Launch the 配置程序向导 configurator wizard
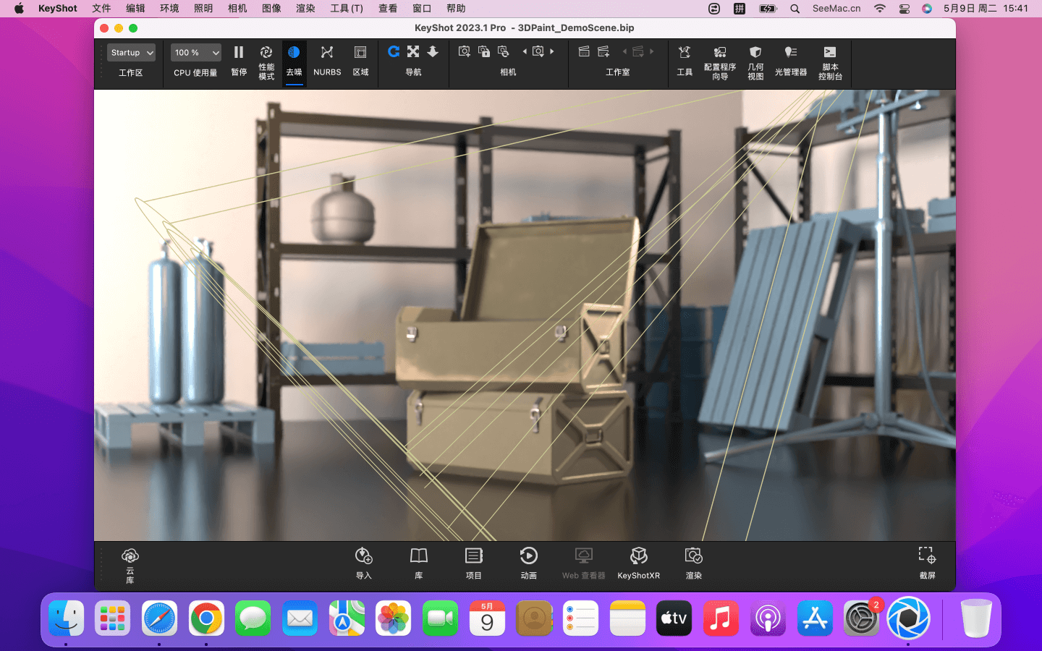 tap(719, 59)
